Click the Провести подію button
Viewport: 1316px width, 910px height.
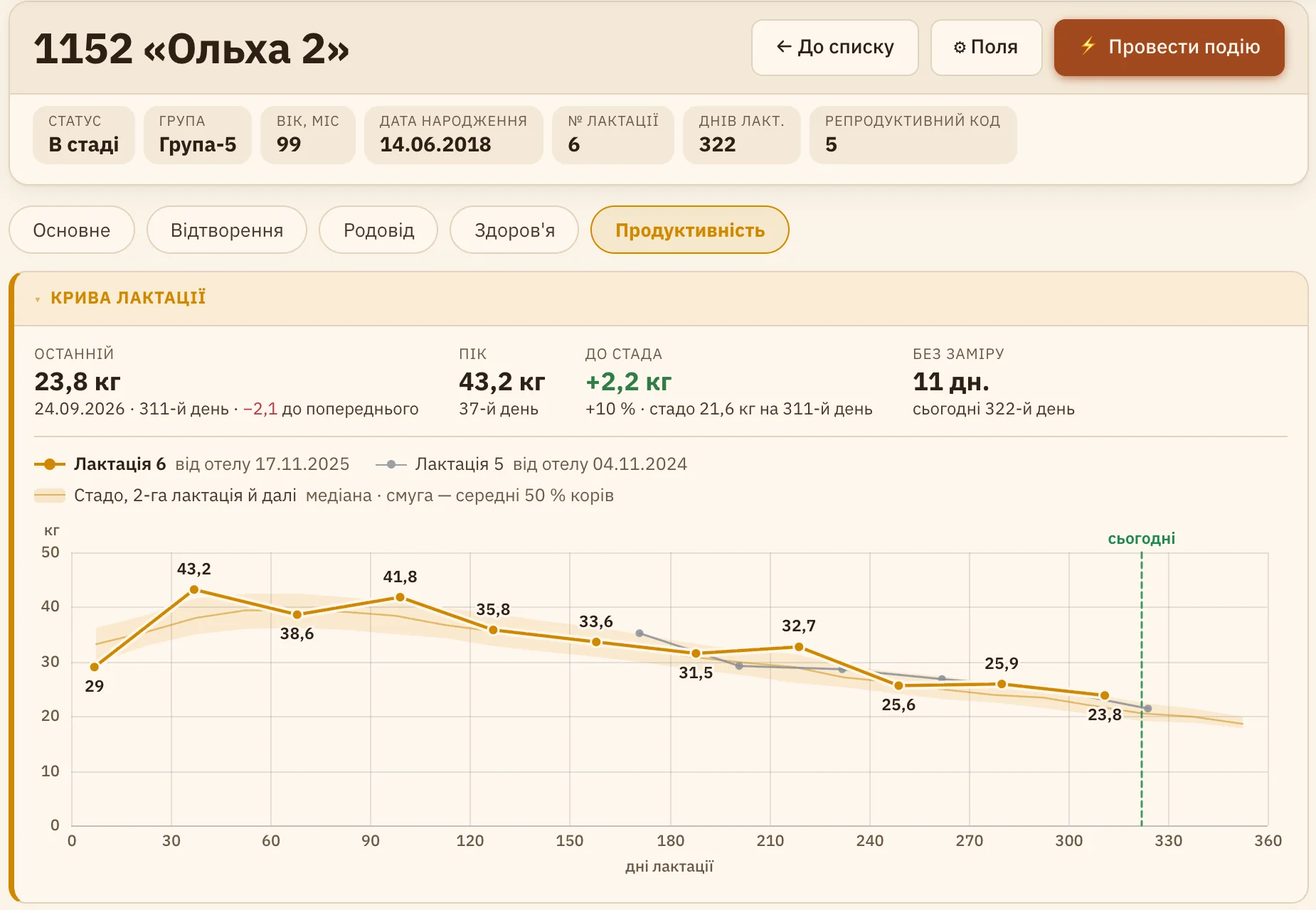click(x=1169, y=47)
